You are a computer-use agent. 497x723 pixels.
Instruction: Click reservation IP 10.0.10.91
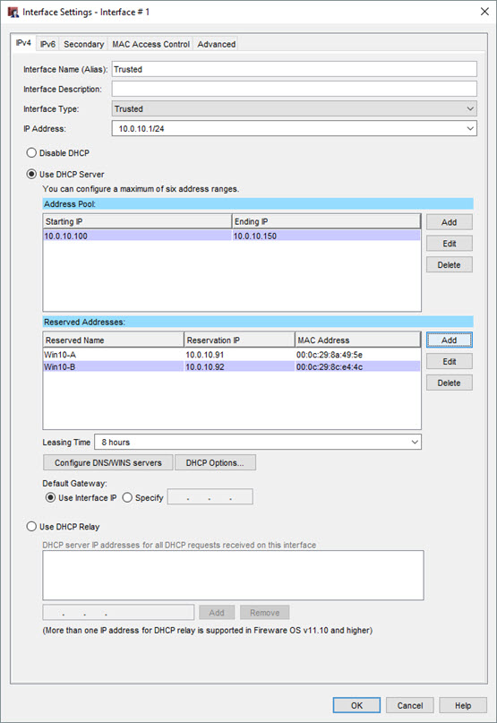(x=205, y=355)
